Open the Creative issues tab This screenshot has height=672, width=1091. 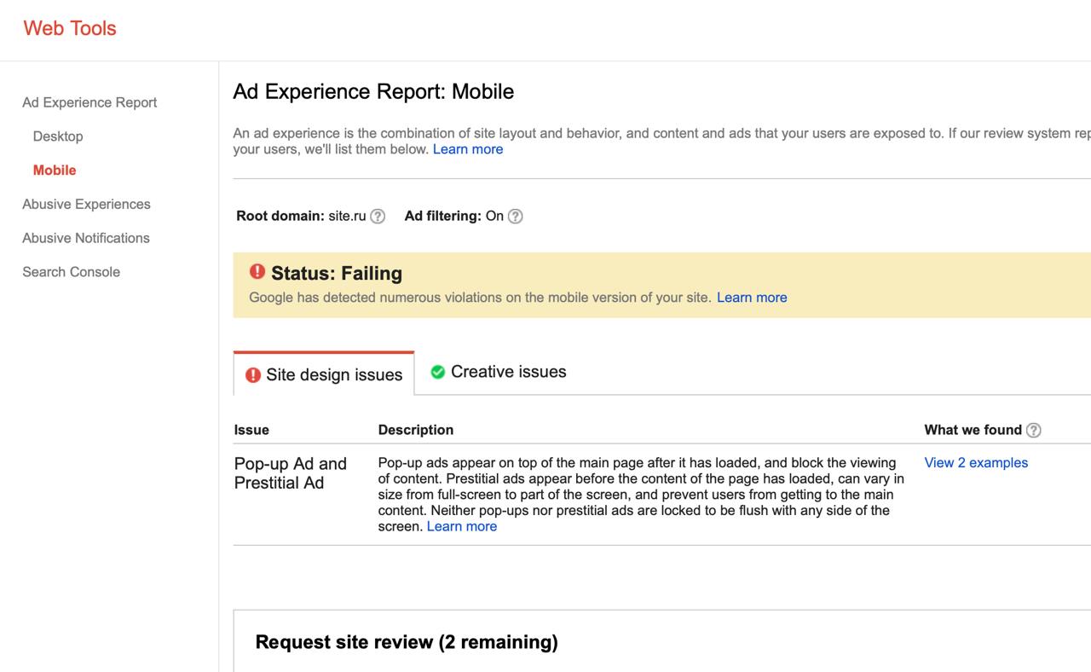tap(499, 372)
